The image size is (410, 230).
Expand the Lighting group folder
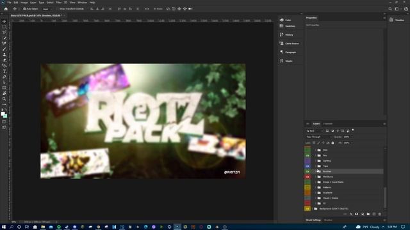[316, 160]
